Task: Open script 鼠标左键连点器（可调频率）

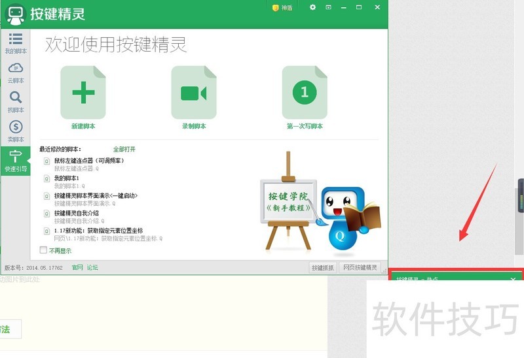Action: coord(89,160)
